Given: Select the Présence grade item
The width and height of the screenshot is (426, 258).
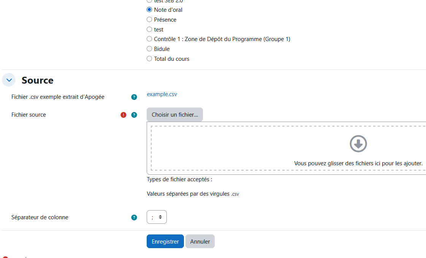Looking at the screenshot, I should tap(149, 19).
